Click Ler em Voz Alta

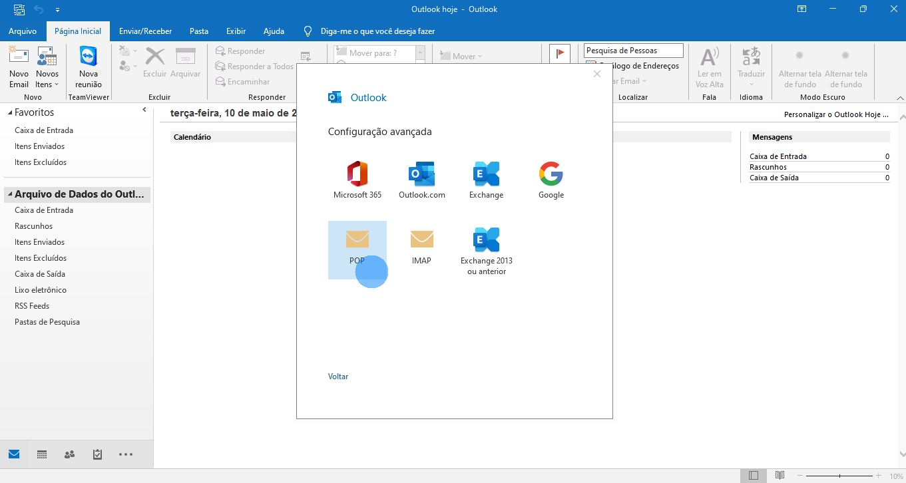[710, 67]
